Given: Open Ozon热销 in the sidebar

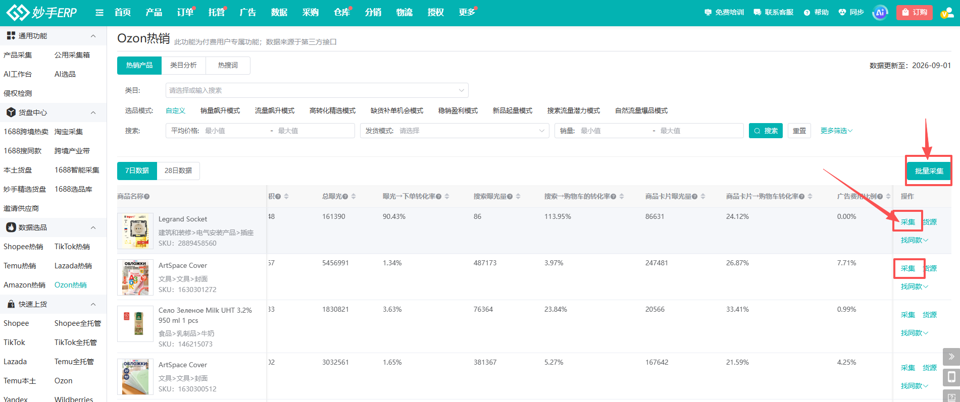Looking at the screenshot, I should click(x=71, y=285).
